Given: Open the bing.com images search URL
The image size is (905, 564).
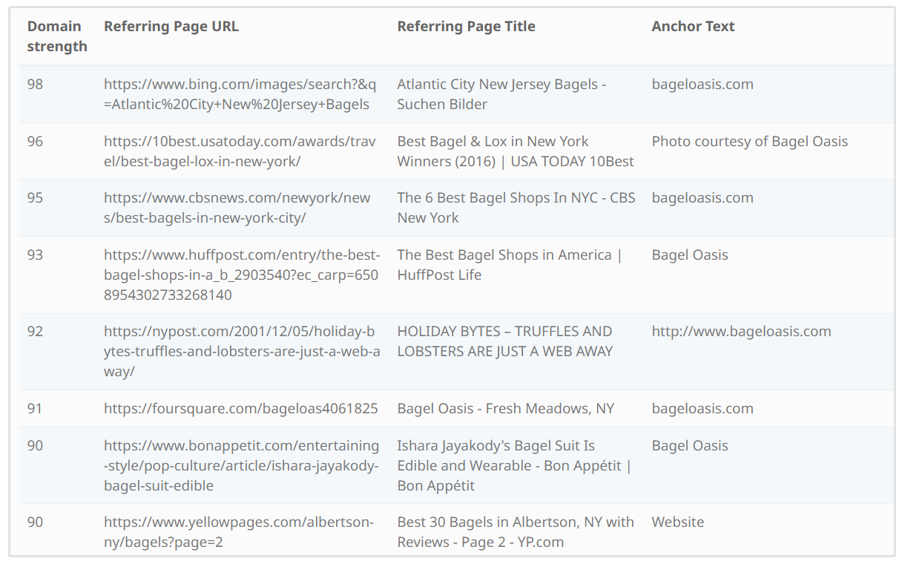Looking at the screenshot, I should [240, 94].
